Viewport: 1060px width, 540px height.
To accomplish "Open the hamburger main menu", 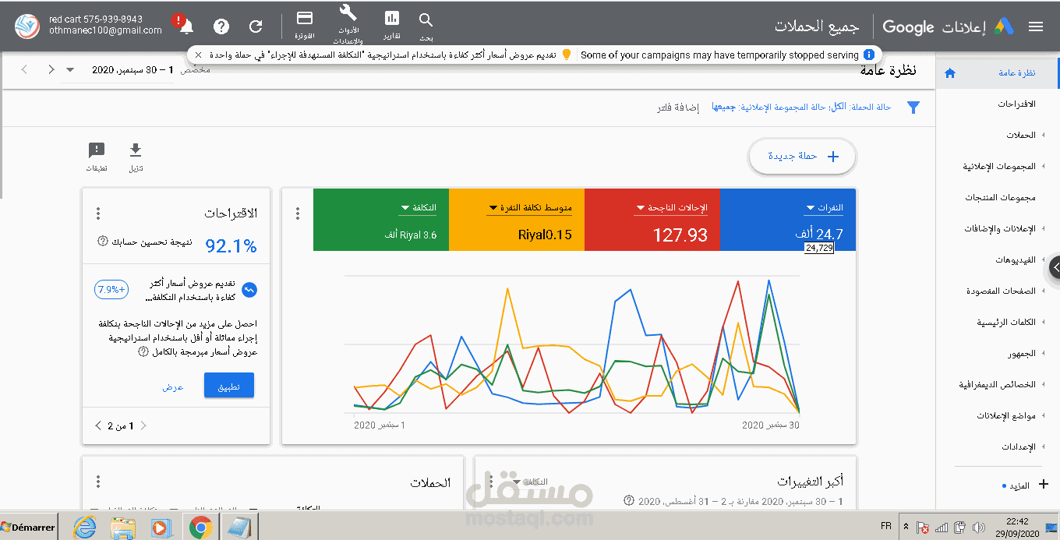I will 1035,26.
